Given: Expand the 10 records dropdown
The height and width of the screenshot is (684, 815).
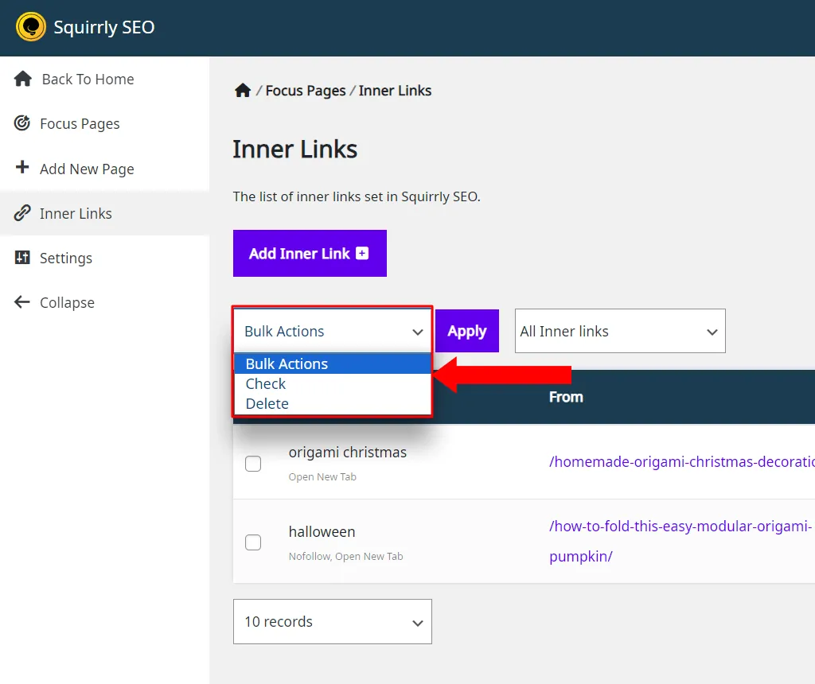Looking at the screenshot, I should click(x=333, y=622).
